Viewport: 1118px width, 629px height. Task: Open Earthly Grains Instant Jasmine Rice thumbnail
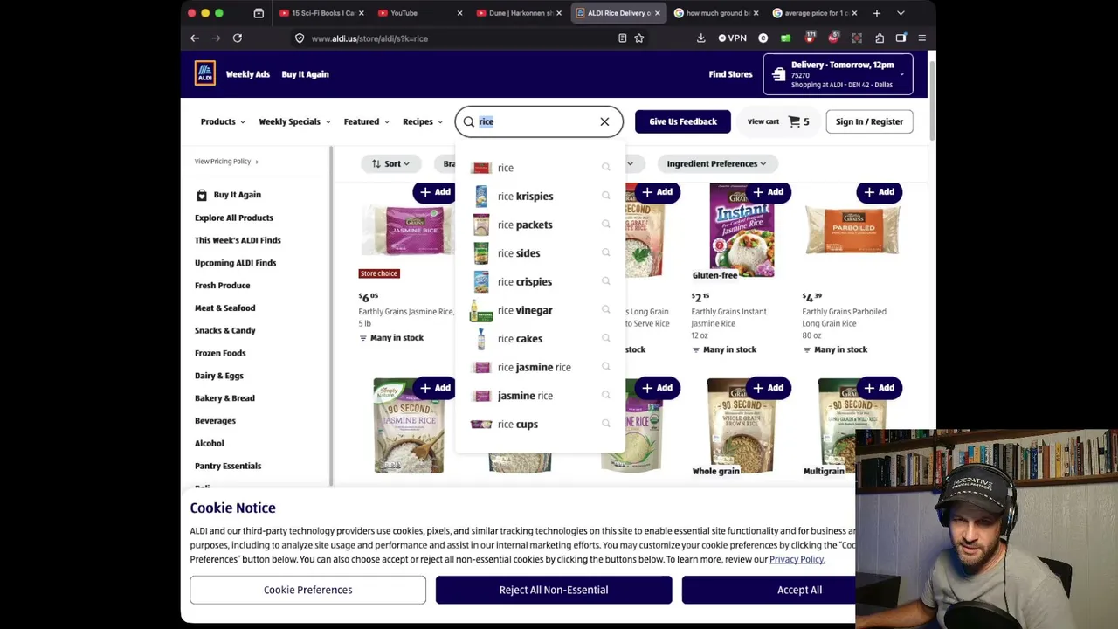[x=741, y=230]
